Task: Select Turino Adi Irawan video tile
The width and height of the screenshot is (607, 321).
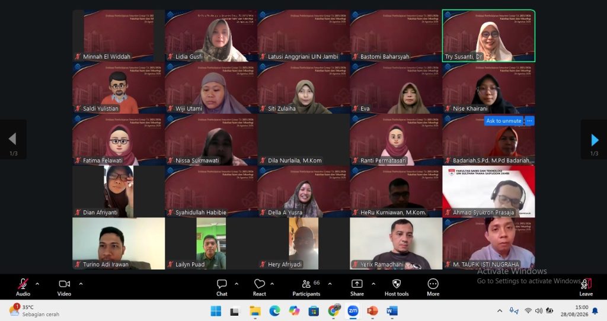Action: pyautogui.click(x=119, y=243)
